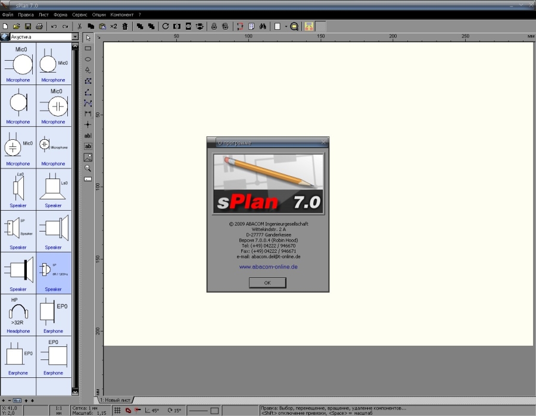Delete the selection with the trash icon
536x416 pixels.
[x=125, y=26]
